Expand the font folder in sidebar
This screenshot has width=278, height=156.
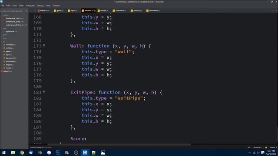(2, 35)
